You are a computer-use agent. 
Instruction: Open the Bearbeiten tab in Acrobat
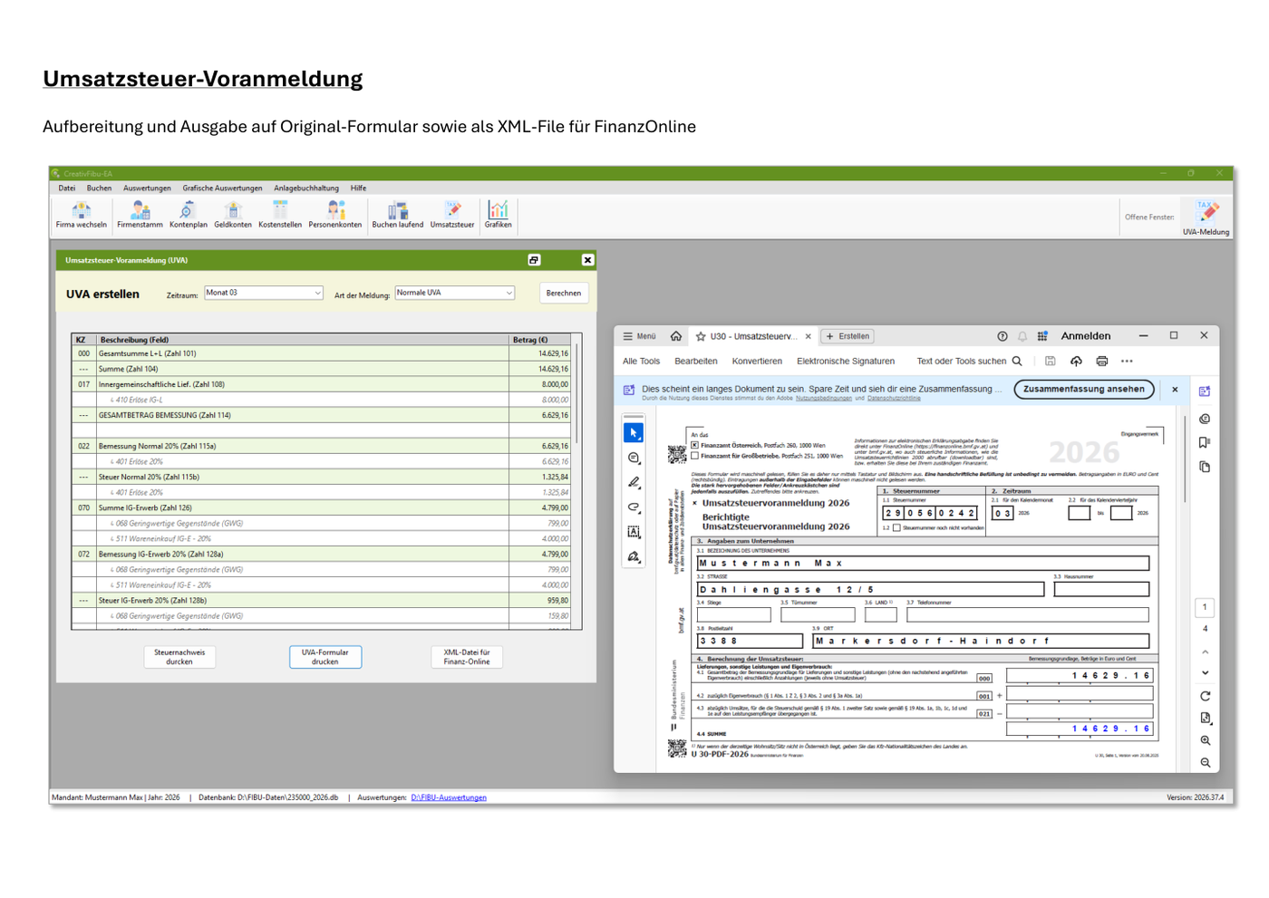point(696,361)
